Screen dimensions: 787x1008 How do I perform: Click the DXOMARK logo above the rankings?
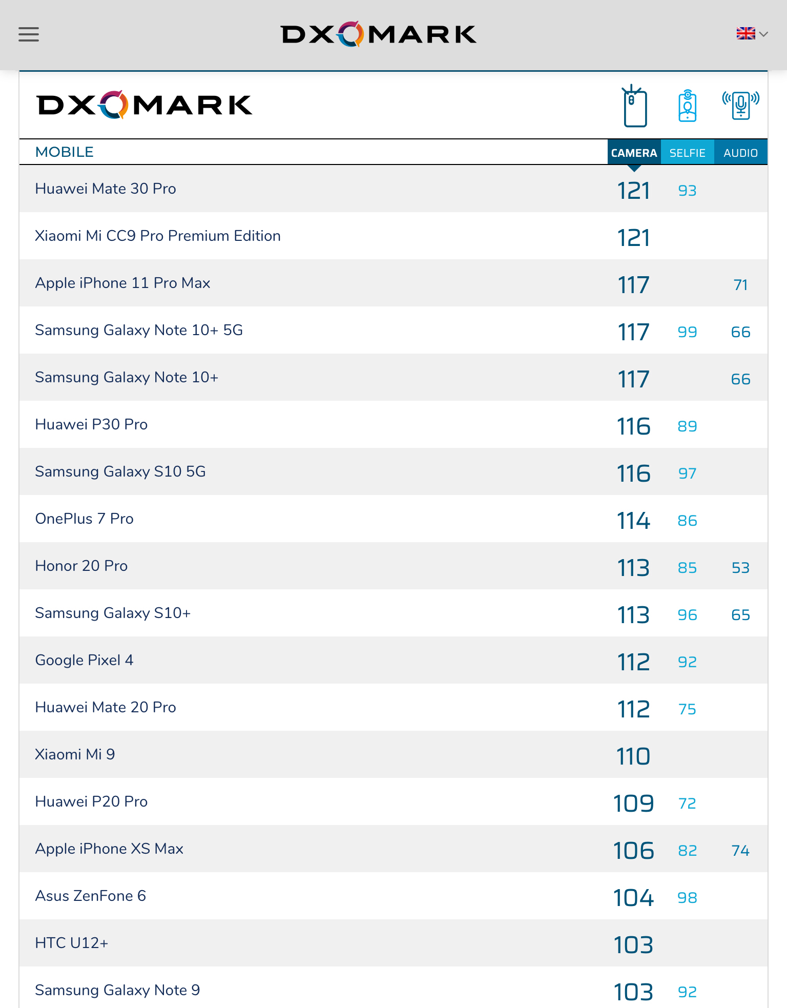click(x=144, y=105)
